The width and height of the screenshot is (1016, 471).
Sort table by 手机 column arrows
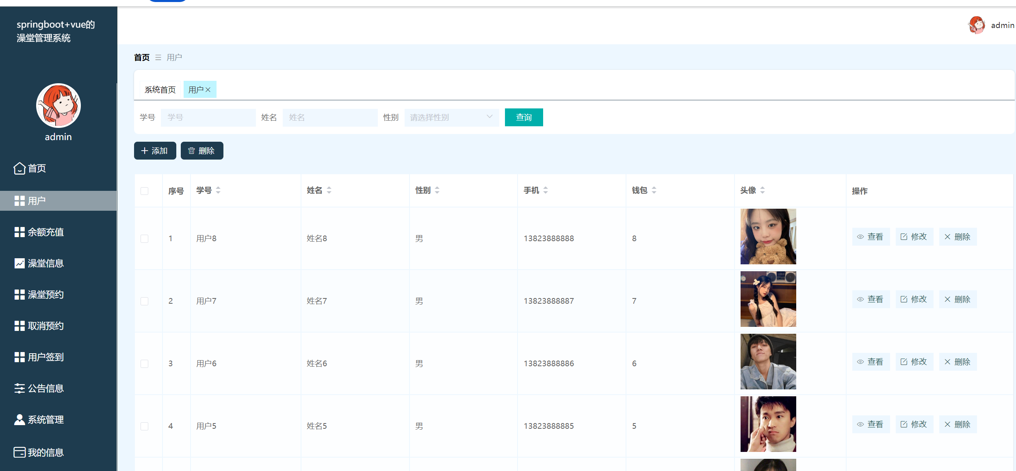pos(546,190)
